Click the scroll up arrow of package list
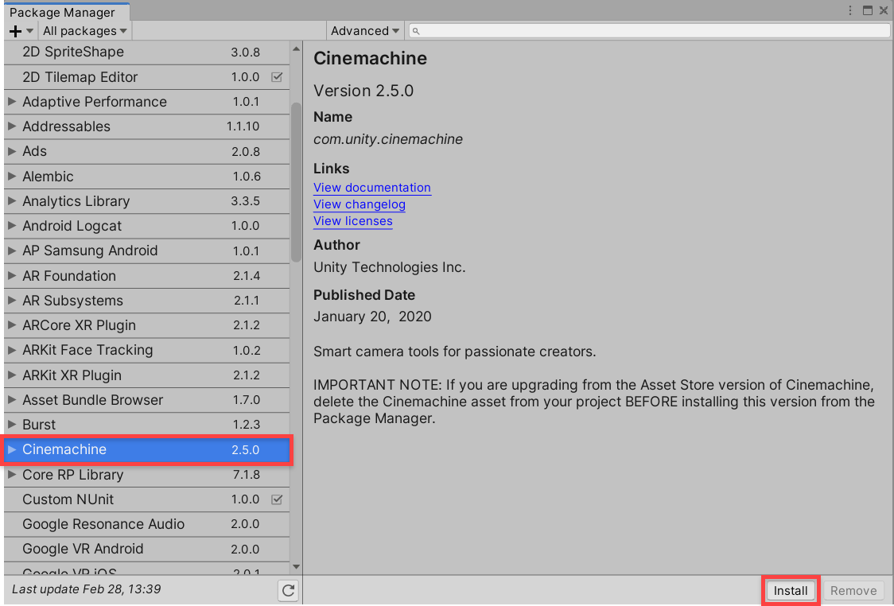 coord(296,49)
